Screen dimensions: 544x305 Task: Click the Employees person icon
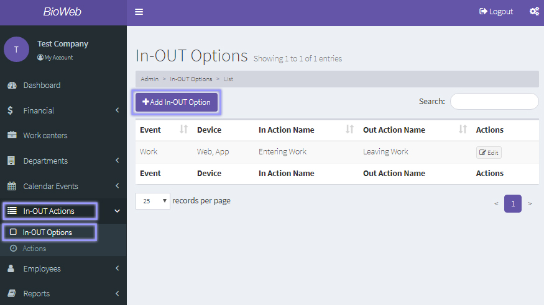point(11,268)
